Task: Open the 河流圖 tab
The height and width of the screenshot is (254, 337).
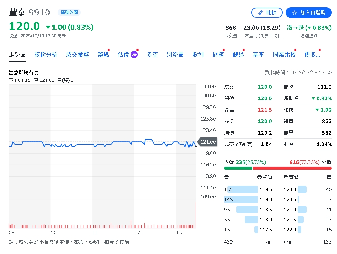Action: [175, 55]
